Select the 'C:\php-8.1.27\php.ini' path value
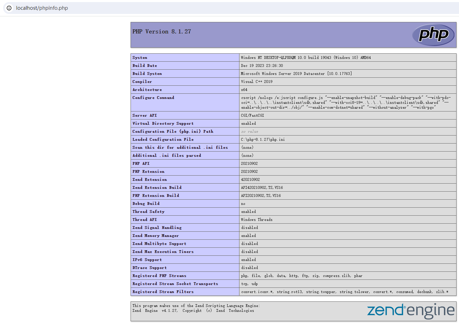Image resolution: width=459 pixels, height=323 pixels. [263, 140]
